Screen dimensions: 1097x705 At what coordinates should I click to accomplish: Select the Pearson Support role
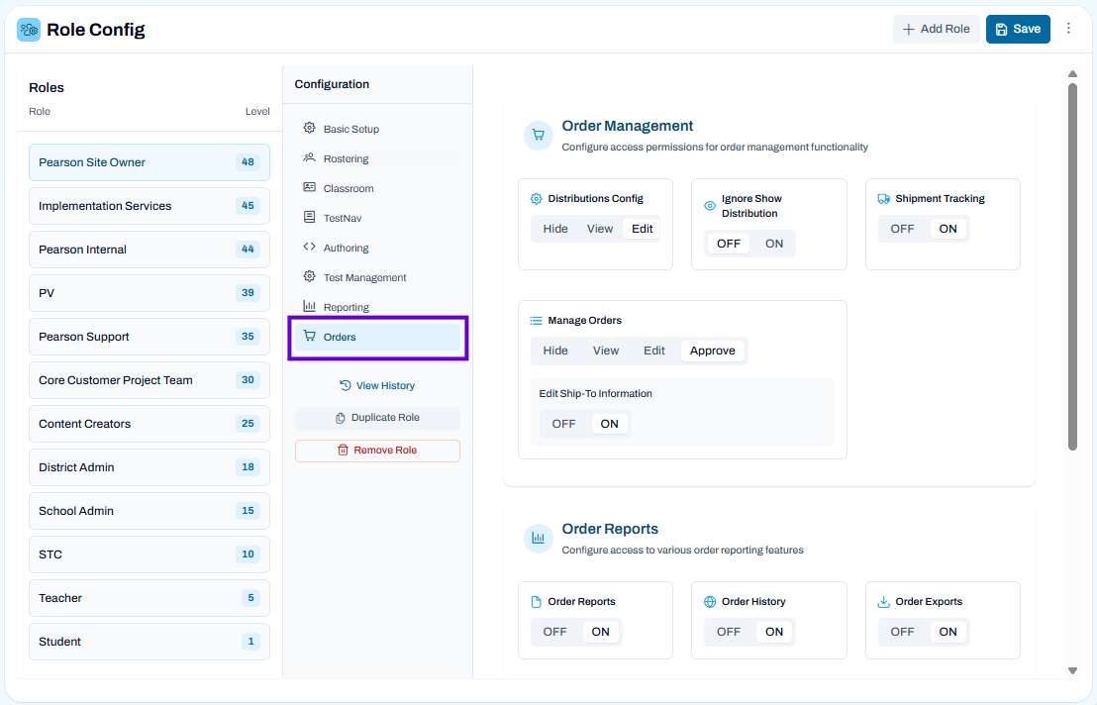150,337
